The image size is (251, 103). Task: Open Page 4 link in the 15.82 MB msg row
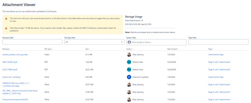[x=219, y=92]
